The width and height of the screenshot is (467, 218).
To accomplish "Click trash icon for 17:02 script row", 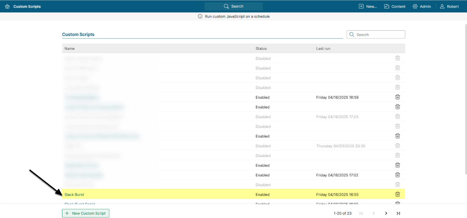I will (397, 175).
